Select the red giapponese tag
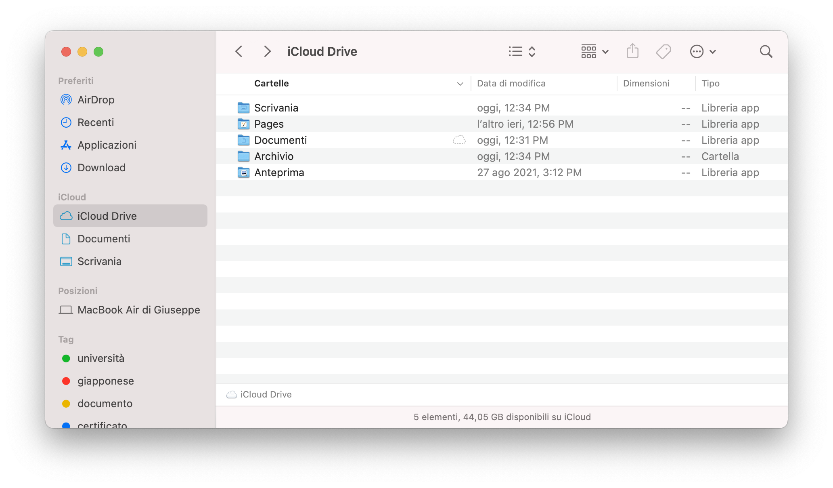 pos(105,381)
